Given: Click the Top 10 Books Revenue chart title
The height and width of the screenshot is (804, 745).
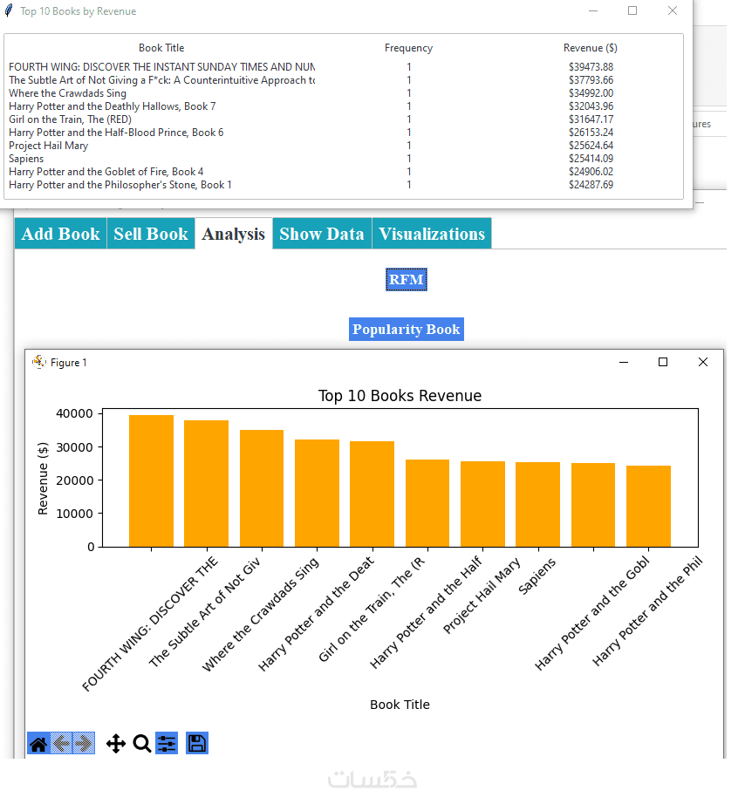Looking at the screenshot, I should point(400,395).
